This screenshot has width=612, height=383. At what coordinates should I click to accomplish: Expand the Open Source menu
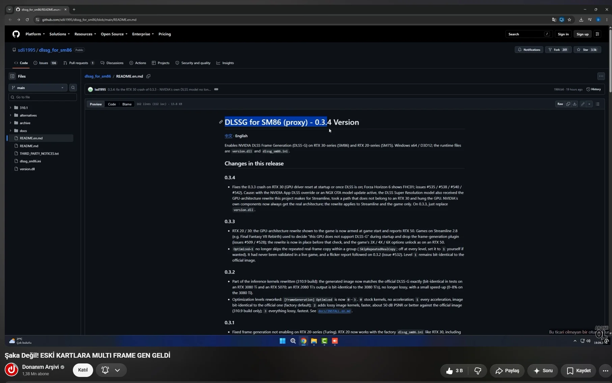point(114,34)
